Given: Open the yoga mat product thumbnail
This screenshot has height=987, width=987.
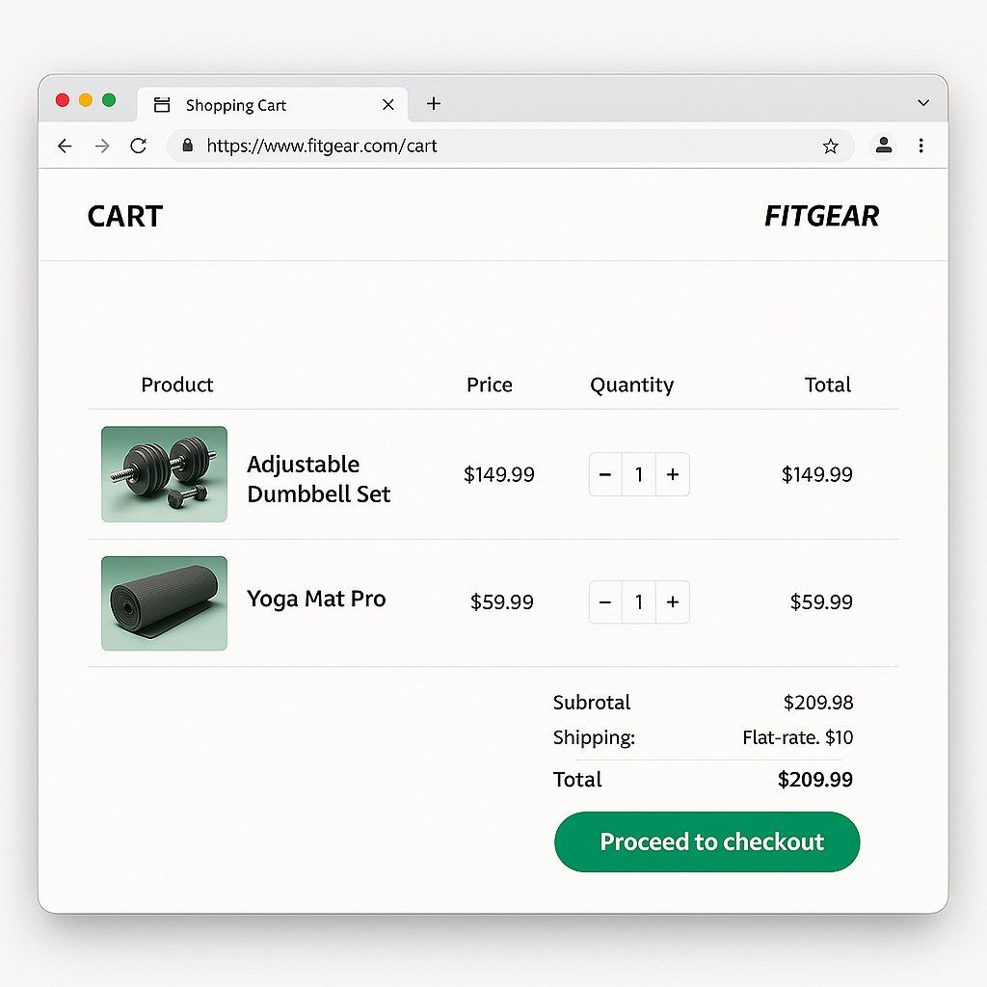Looking at the screenshot, I should (x=164, y=602).
